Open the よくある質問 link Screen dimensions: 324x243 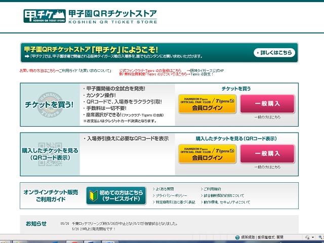click(x=165, y=189)
